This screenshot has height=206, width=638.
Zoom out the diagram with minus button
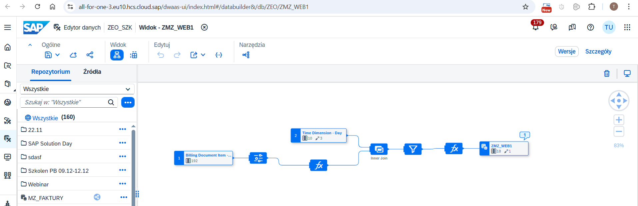pos(619,132)
